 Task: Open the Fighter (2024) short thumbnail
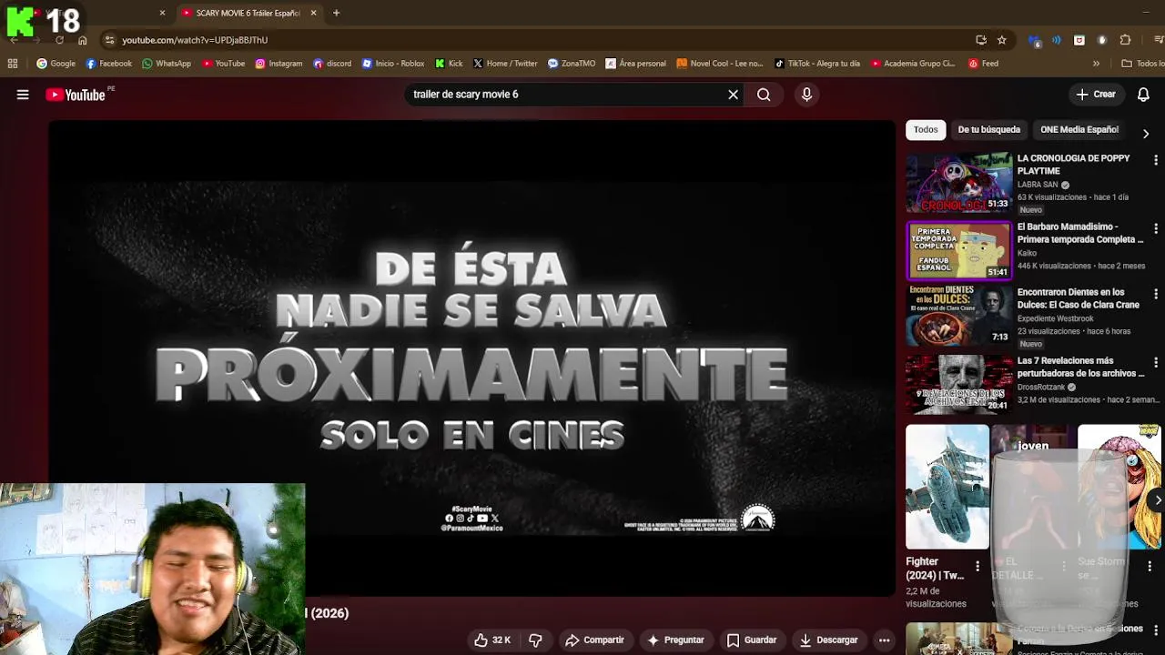947,487
